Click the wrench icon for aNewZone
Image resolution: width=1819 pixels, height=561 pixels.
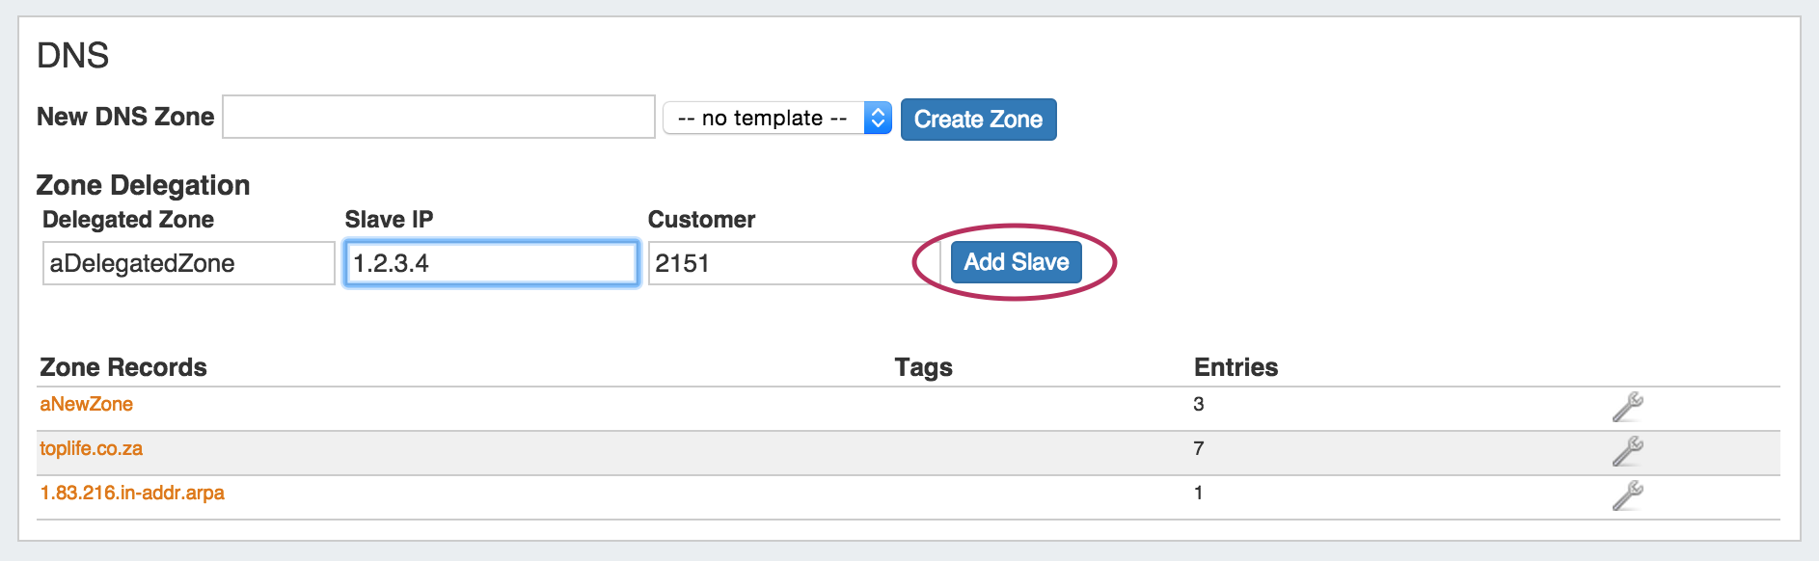pyautogui.click(x=1628, y=407)
